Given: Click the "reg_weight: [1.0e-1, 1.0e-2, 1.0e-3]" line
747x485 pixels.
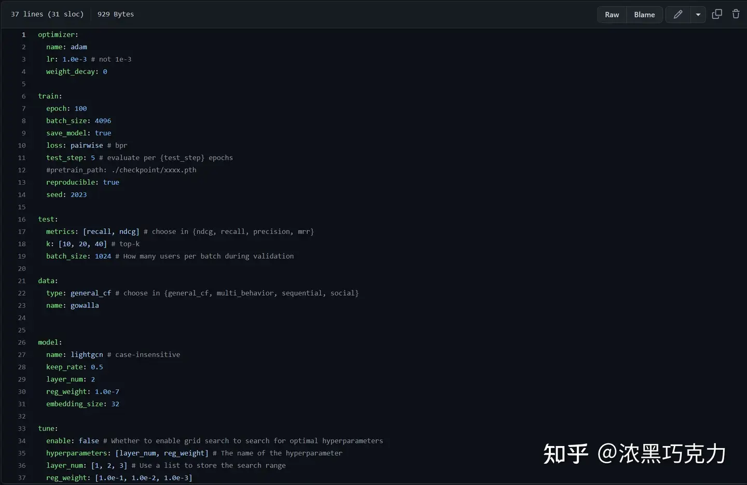Looking at the screenshot, I should [x=119, y=478].
